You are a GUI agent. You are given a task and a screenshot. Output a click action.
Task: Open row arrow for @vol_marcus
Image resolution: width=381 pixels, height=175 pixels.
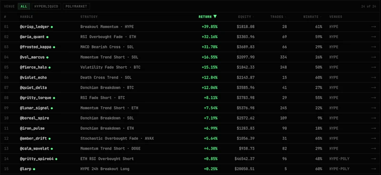(x=373, y=57)
